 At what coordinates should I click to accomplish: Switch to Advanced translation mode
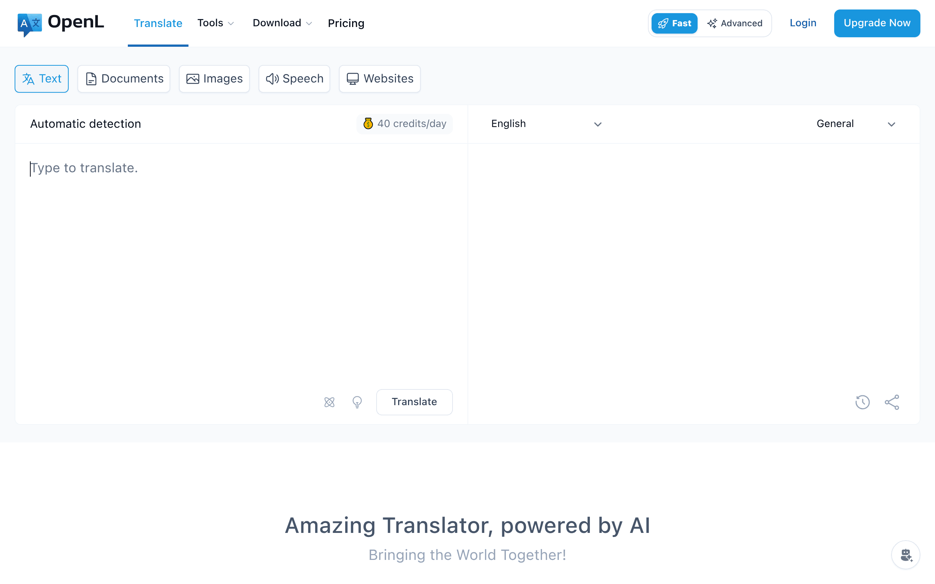point(736,23)
